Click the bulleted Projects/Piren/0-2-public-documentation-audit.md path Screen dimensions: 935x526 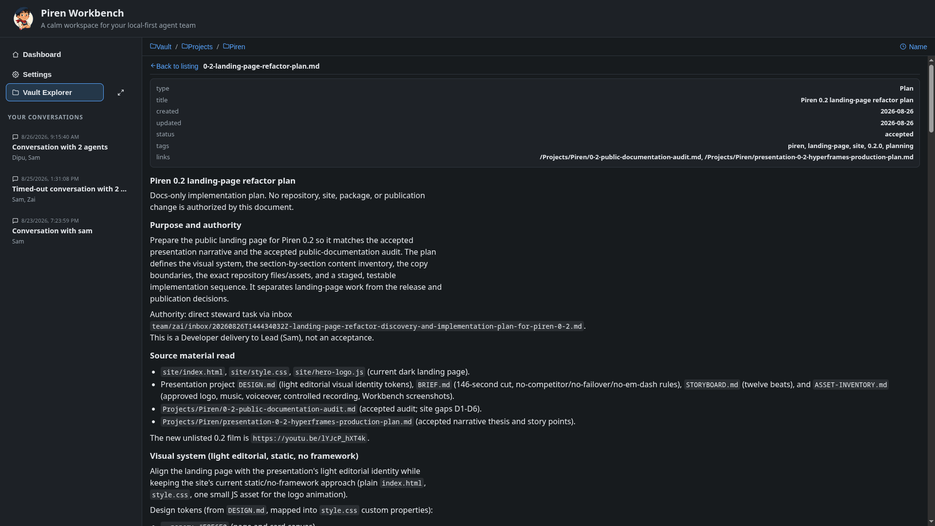[259, 409]
